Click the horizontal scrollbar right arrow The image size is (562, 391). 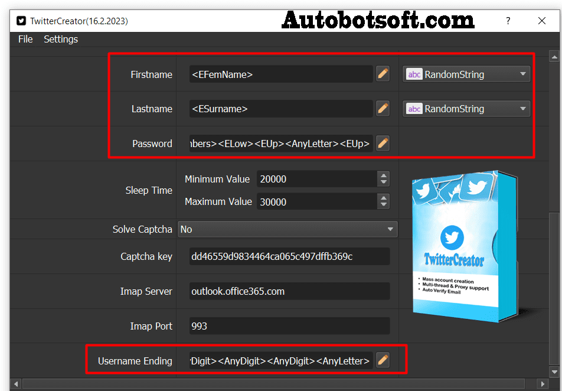click(543, 383)
